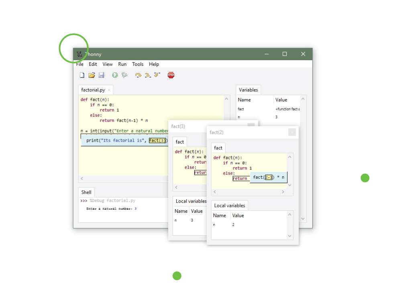Select the Variables panel tab
The image size is (397, 283).
coord(248,90)
